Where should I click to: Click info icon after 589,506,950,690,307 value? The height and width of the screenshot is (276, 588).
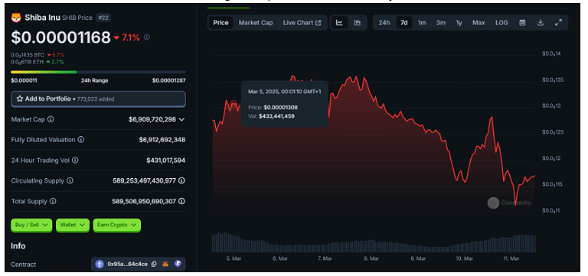tap(182, 201)
